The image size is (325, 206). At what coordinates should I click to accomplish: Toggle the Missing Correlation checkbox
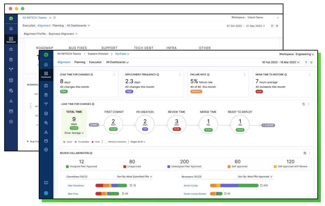pos(106,142)
